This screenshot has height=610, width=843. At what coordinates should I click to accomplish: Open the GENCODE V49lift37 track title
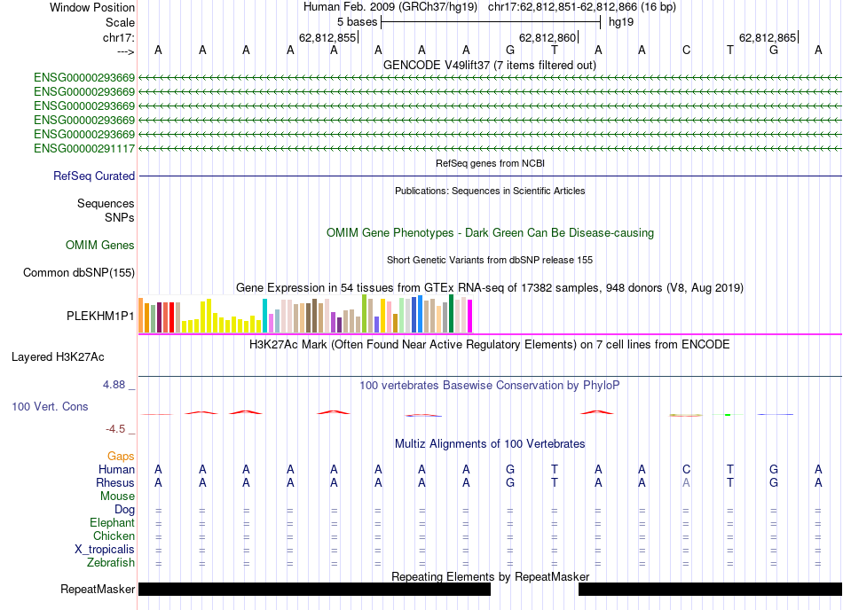click(490, 65)
